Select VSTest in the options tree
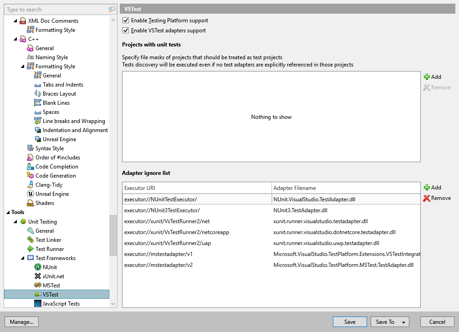459x332 pixels. click(56, 295)
